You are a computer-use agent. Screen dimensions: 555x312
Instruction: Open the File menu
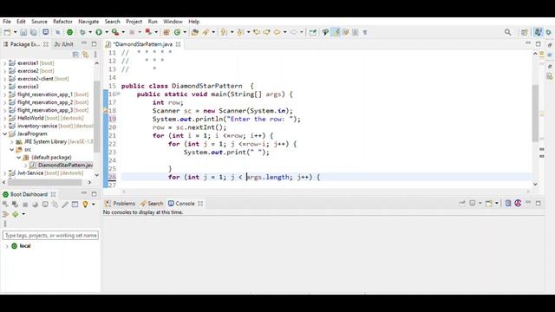point(7,22)
